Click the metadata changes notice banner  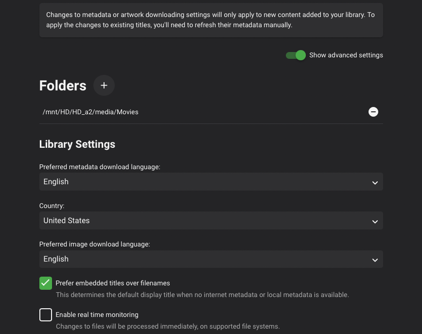coord(211,20)
